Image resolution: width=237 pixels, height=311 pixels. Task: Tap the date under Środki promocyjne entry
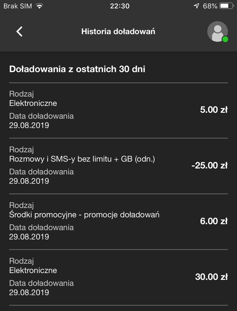29,237
